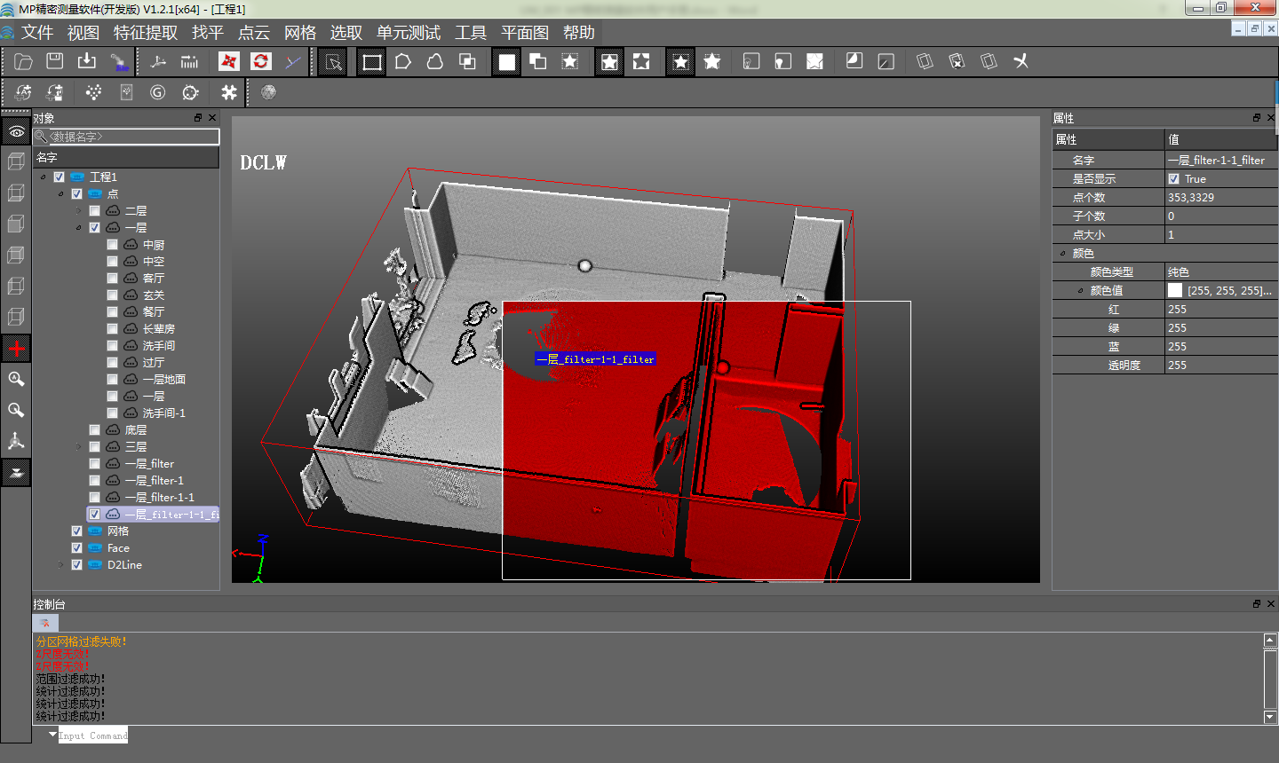Uncheck the Face layer checkbox

77,548
